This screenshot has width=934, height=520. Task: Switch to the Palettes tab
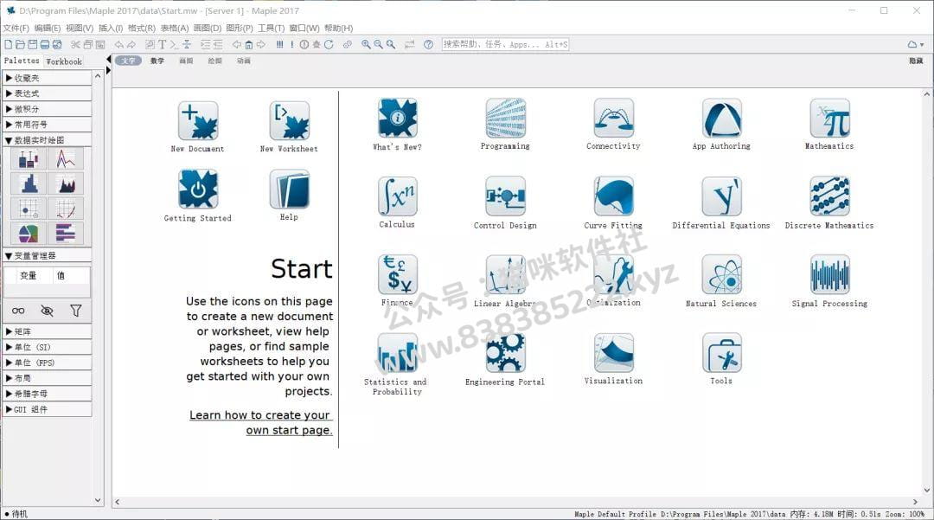coord(22,61)
